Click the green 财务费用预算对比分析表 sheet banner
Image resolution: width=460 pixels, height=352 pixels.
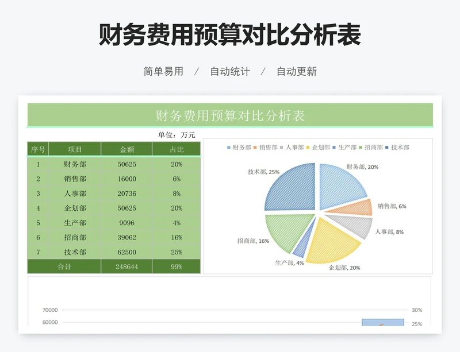point(230,115)
